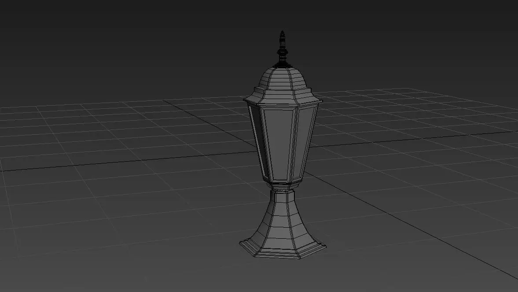
Task: Select the lamp's hexagonal flared base
Action: [283, 224]
